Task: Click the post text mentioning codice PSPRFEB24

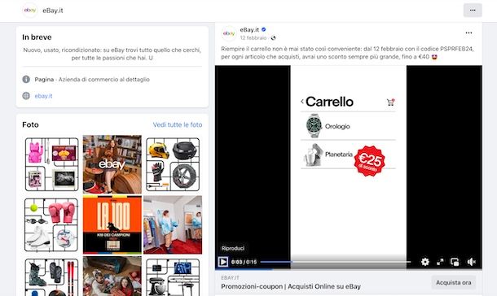Action: point(347,53)
